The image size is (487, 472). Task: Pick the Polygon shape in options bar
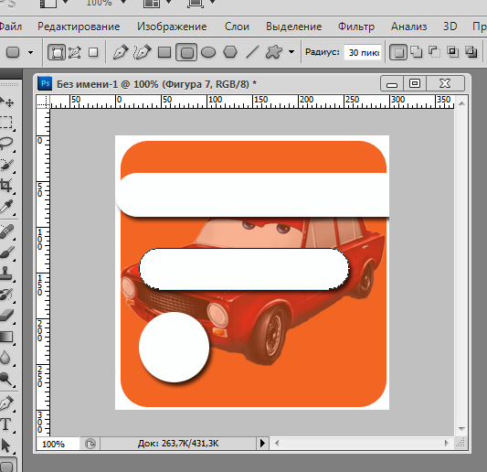coord(230,52)
